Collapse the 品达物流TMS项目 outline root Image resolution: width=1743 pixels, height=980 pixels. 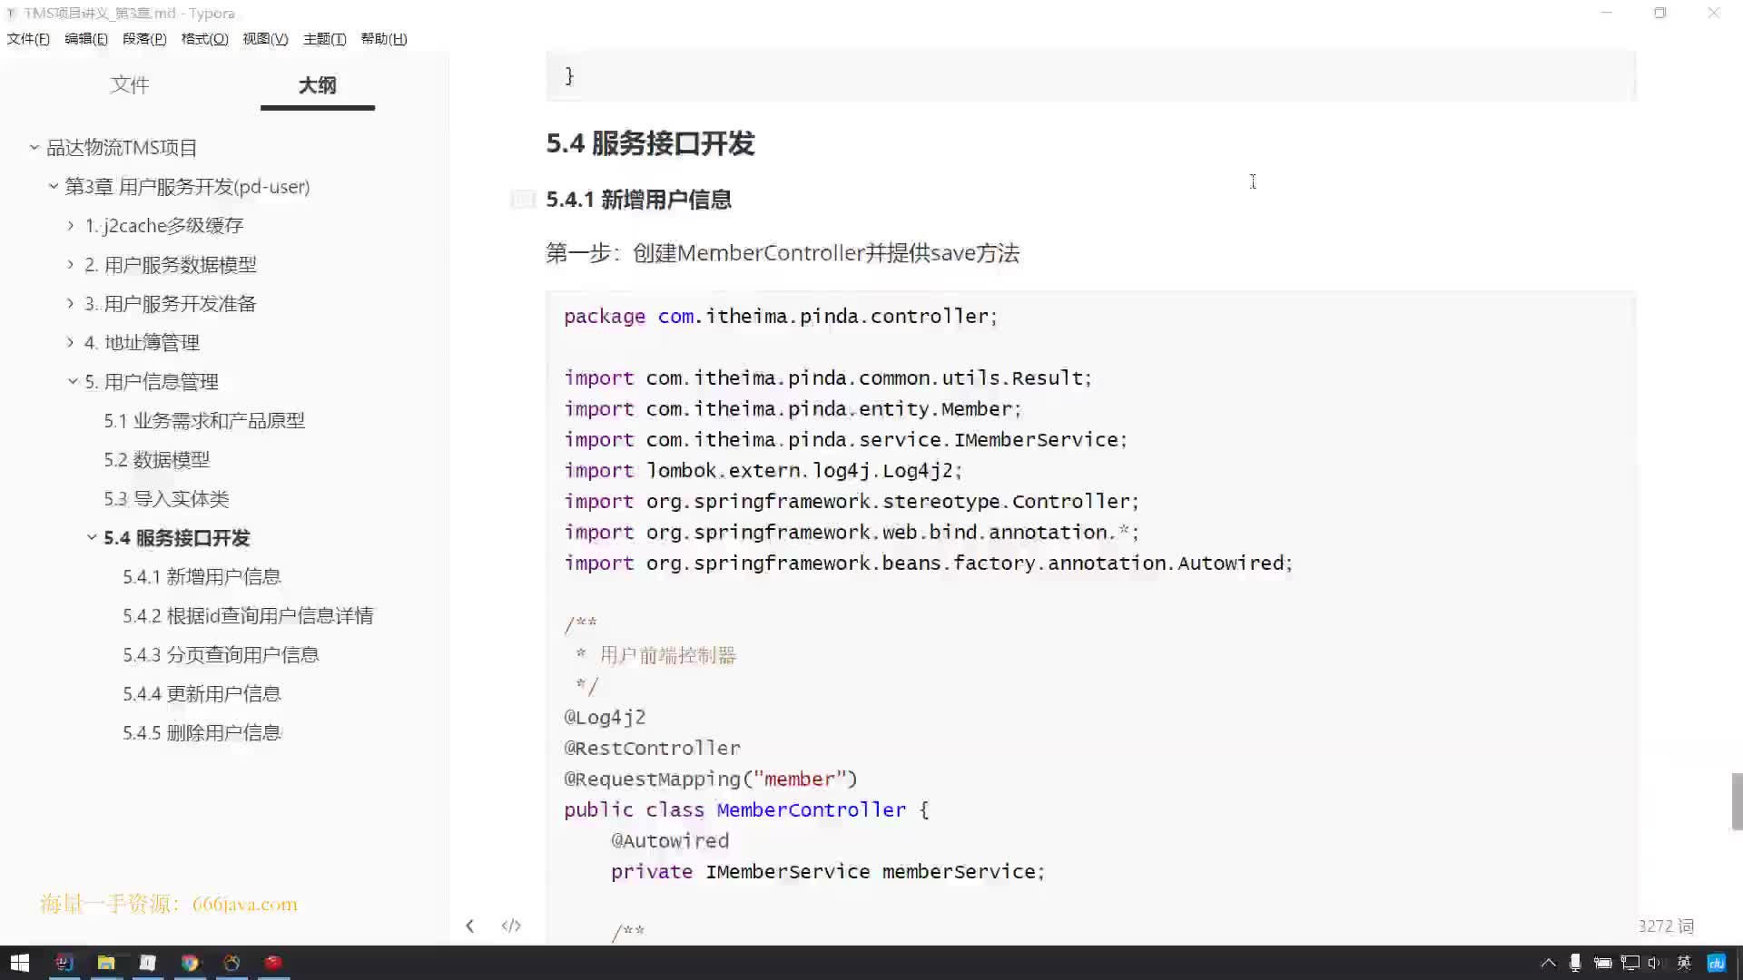[x=34, y=147]
